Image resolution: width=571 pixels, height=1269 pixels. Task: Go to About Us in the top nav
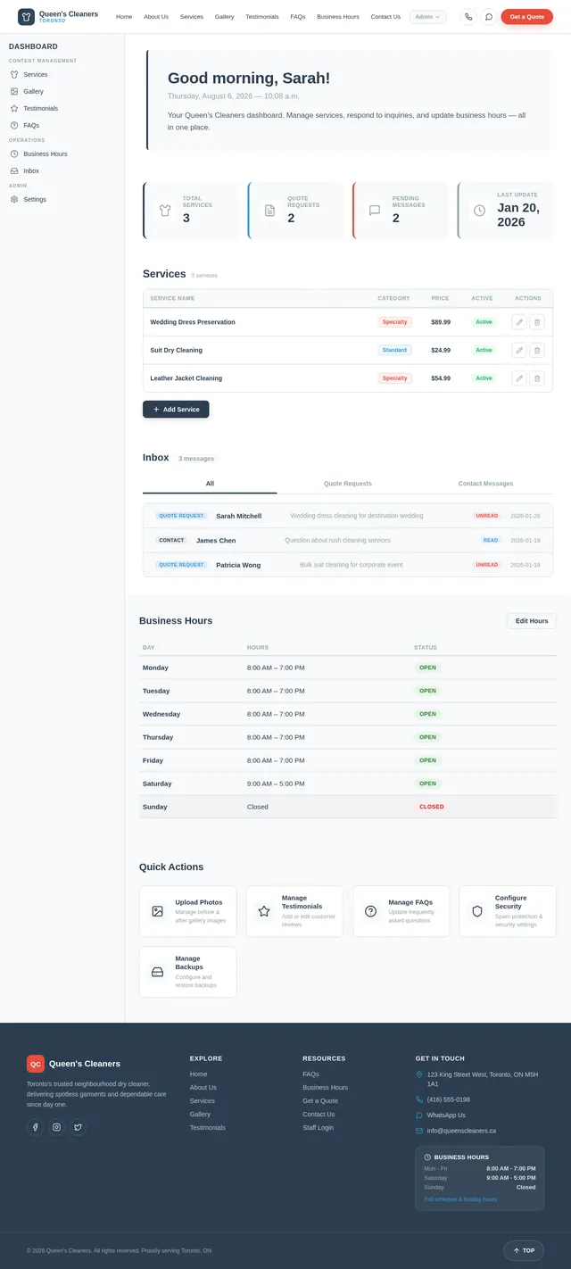156,17
